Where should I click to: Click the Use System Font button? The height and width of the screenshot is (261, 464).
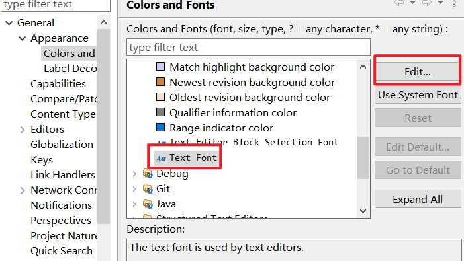pos(418,94)
